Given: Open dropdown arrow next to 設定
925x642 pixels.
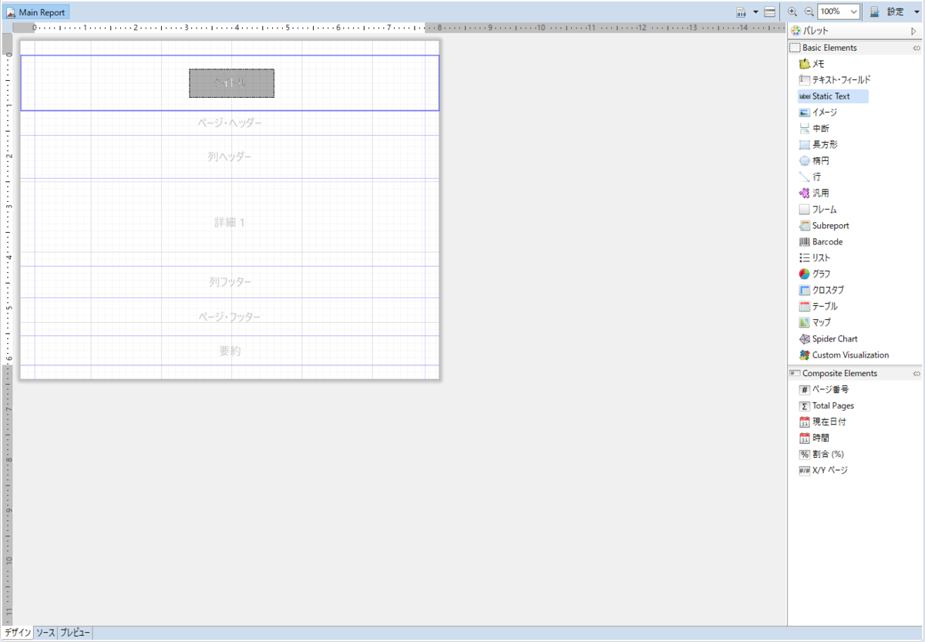Looking at the screenshot, I should [917, 12].
